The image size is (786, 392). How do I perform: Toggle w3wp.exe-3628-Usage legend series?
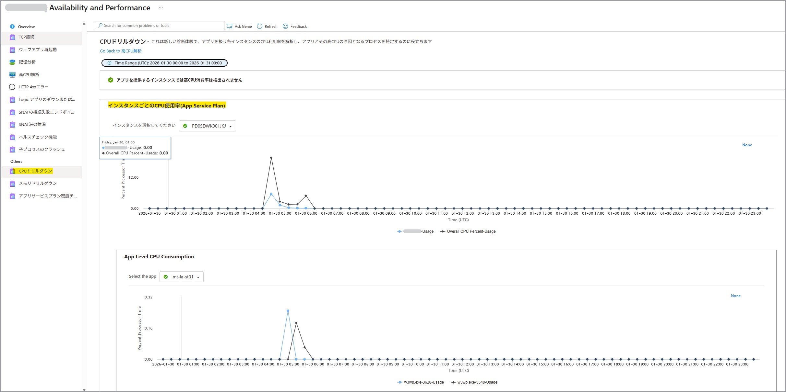click(x=423, y=382)
